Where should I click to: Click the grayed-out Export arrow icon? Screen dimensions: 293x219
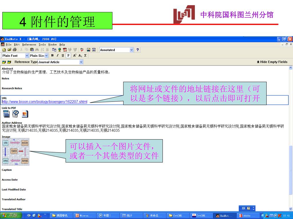tap(75, 50)
